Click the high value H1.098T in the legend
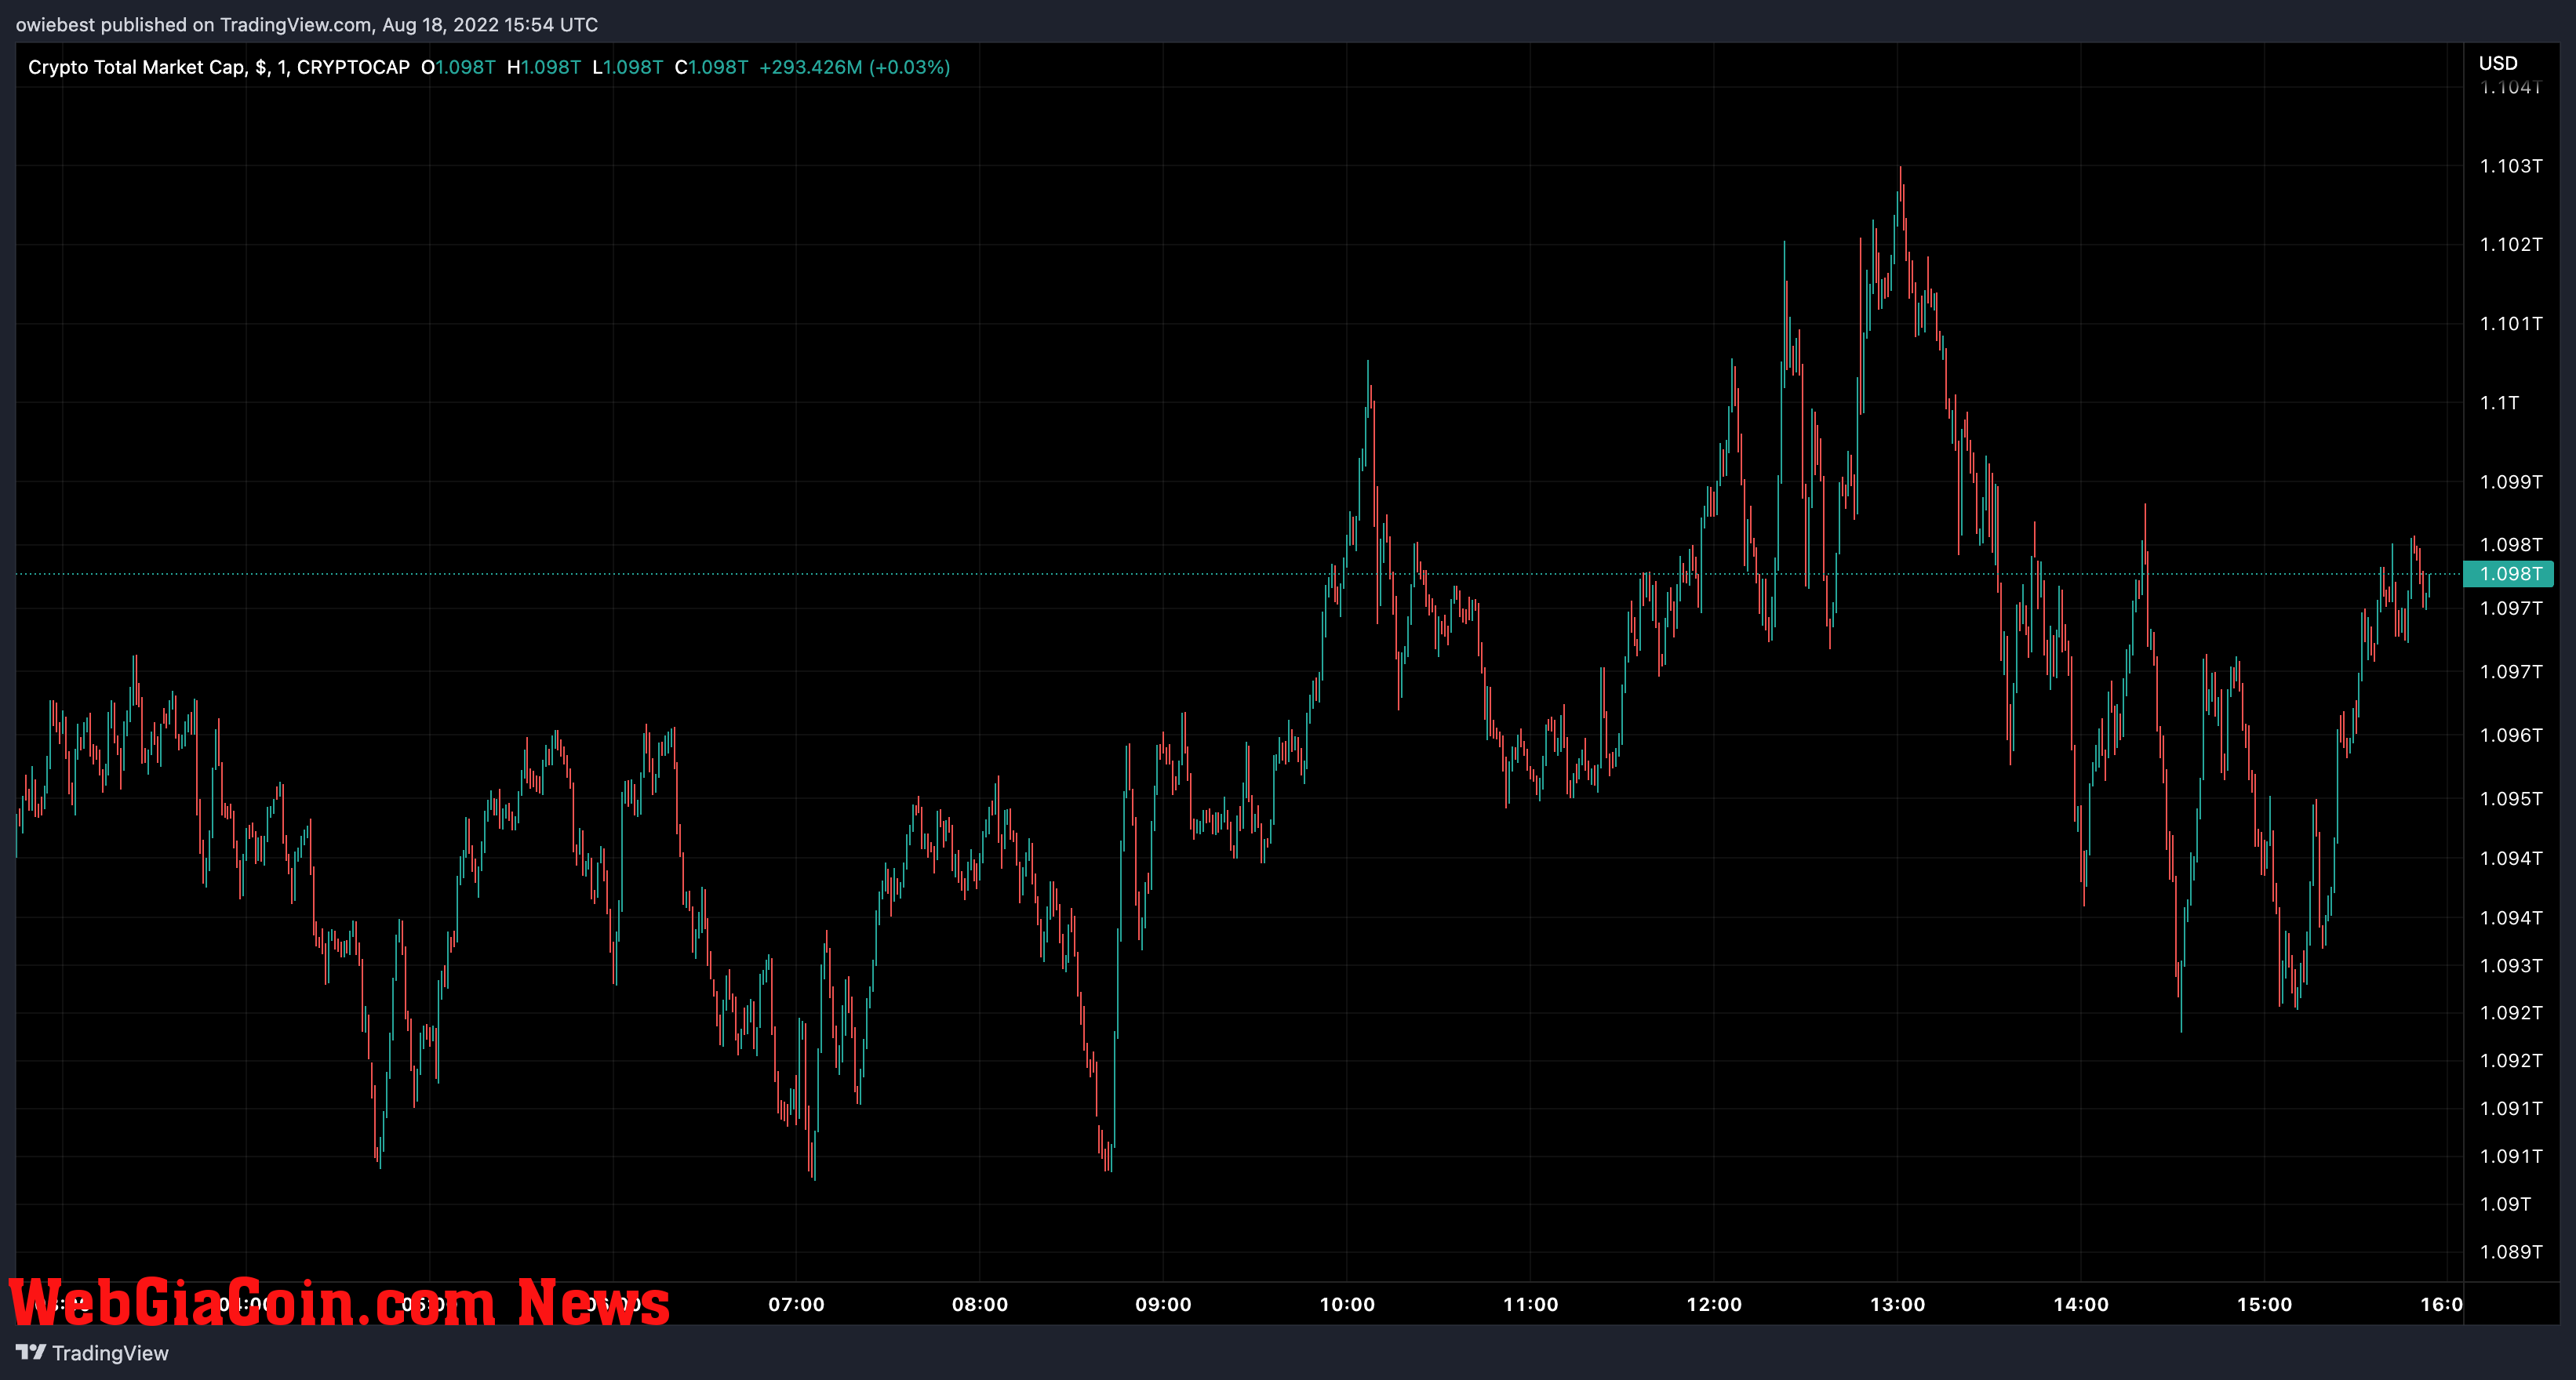 pyautogui.click(x=544, y=67)
